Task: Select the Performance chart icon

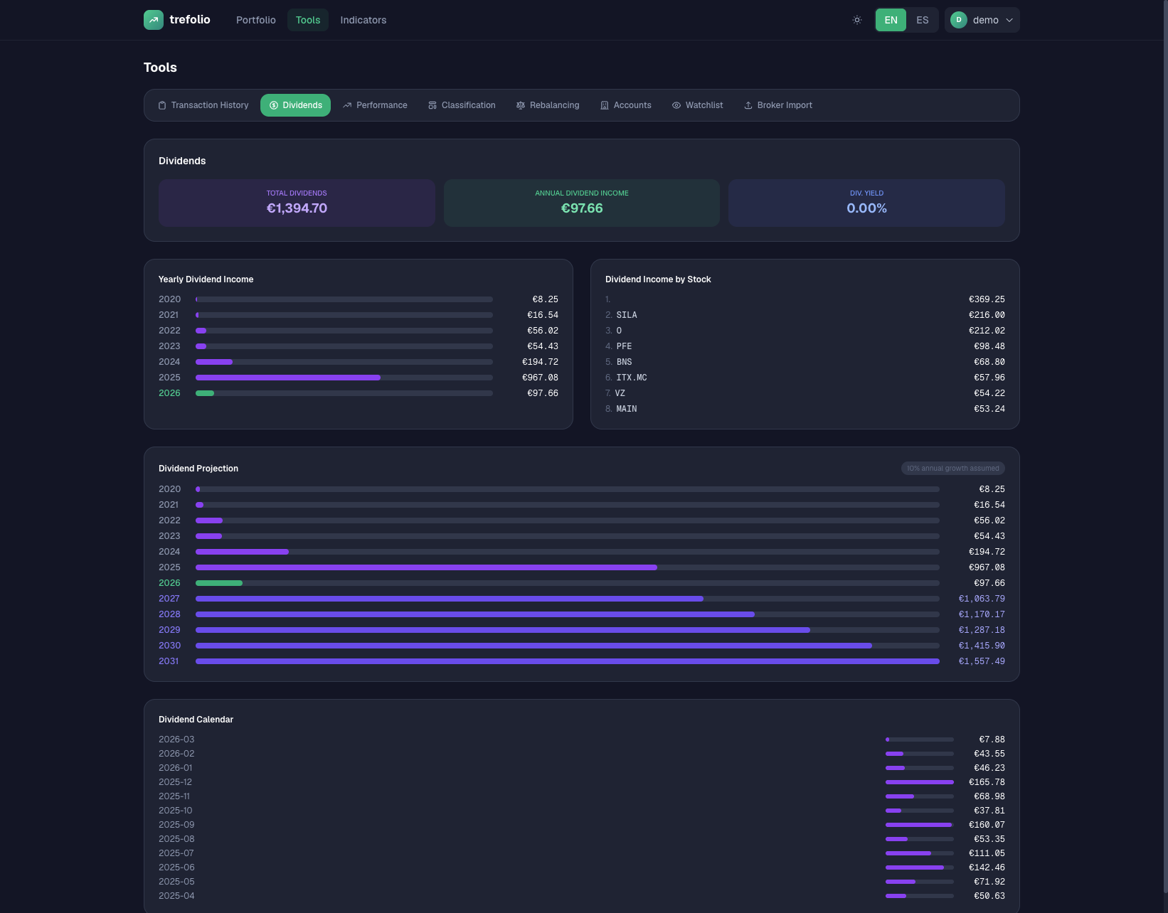Action: click(348, 105)
